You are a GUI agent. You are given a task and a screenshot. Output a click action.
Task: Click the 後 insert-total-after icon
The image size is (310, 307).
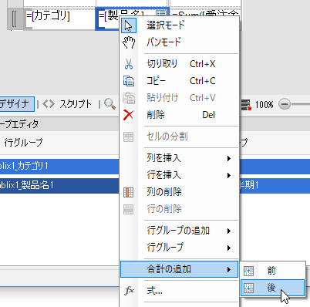point(248,288)
